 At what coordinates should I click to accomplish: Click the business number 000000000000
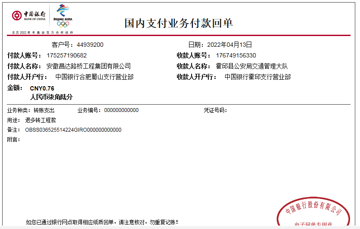point(122,110)
